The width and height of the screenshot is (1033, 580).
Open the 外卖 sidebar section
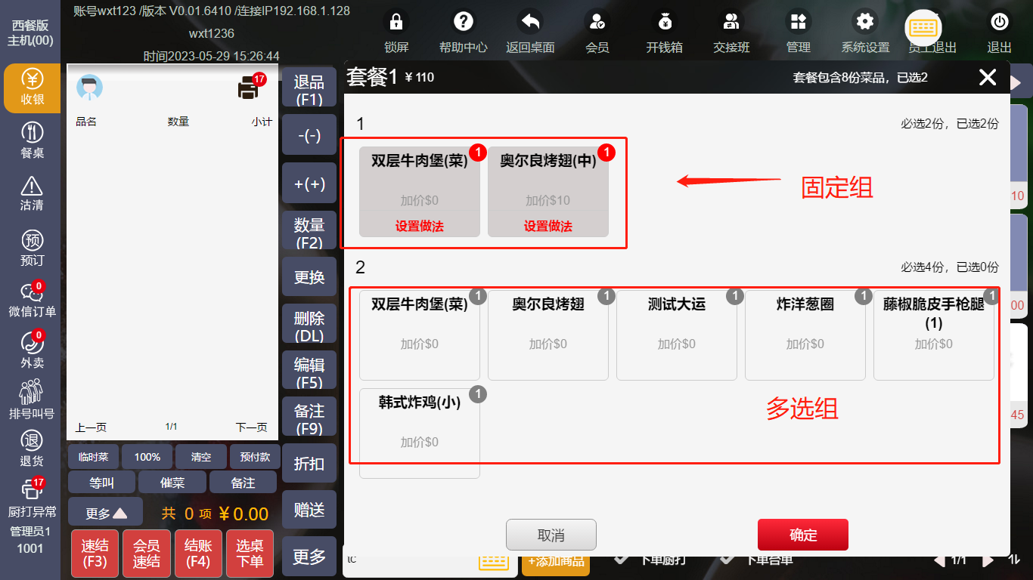(32, 350)
